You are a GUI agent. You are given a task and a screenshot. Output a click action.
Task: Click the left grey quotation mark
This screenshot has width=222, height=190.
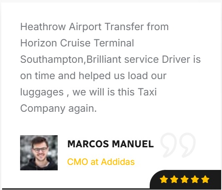click(169, 145)
